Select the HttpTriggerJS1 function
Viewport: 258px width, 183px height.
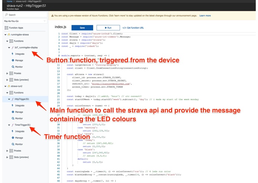22,99
